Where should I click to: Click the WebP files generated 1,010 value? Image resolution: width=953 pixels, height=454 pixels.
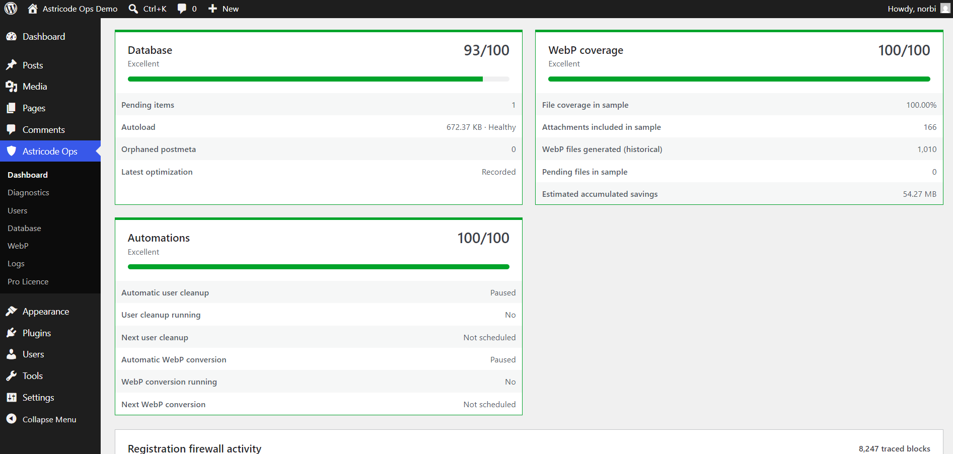[x=927, y=149]
